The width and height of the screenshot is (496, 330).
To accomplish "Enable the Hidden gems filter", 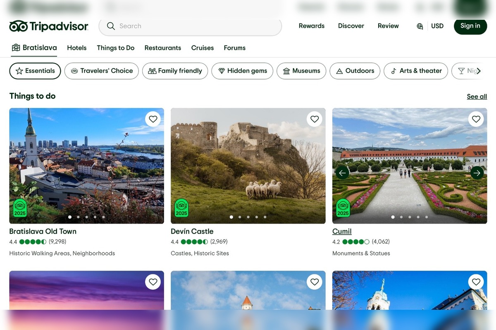I will click(242, 71).
